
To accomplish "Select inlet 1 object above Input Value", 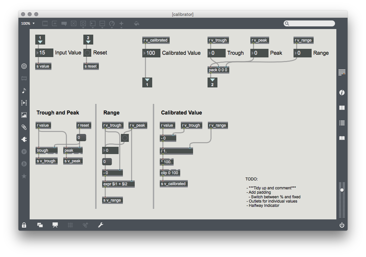I will tap(40, 40).
